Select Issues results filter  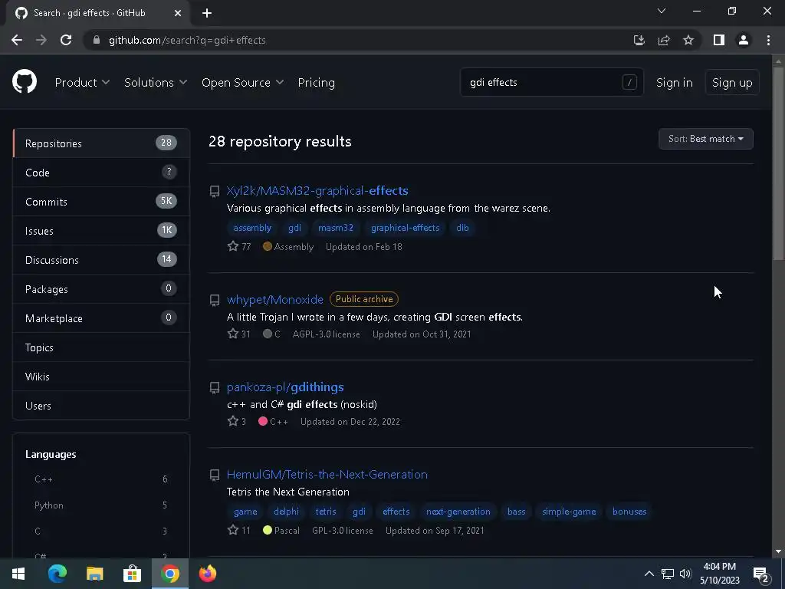tap(101, 230)
